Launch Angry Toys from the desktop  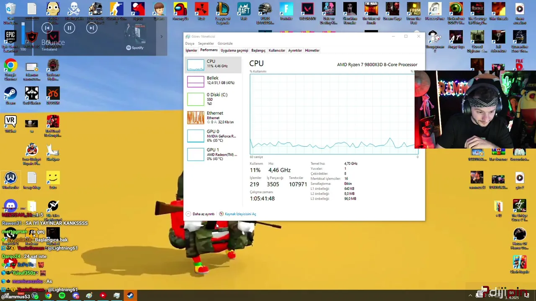click(456, 40)
